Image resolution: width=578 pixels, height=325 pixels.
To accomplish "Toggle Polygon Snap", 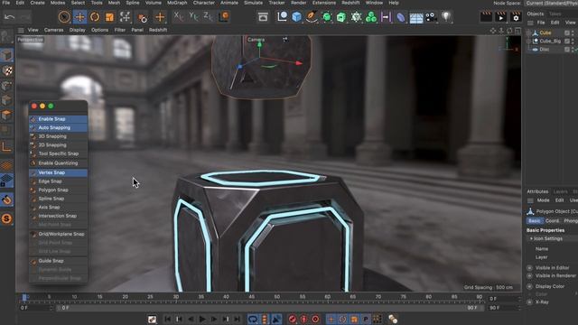I will (58, 190).
